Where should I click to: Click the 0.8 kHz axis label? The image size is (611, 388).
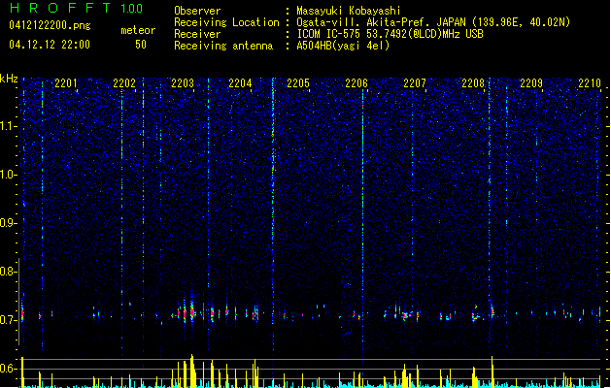click(8, 272)
